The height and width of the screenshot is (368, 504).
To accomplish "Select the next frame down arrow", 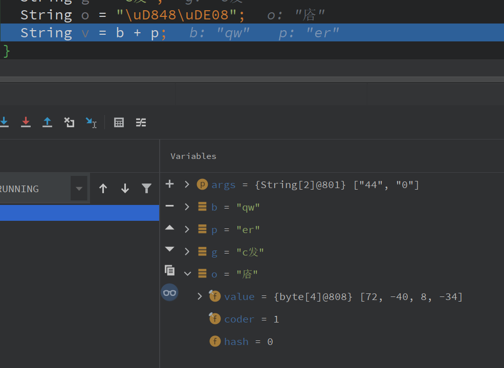I will [125, 189].
